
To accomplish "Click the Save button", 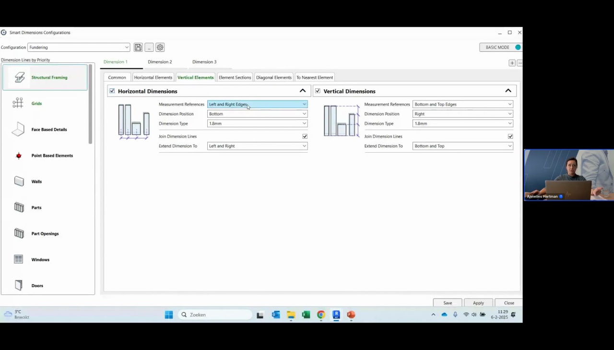I will pos(448,303).
